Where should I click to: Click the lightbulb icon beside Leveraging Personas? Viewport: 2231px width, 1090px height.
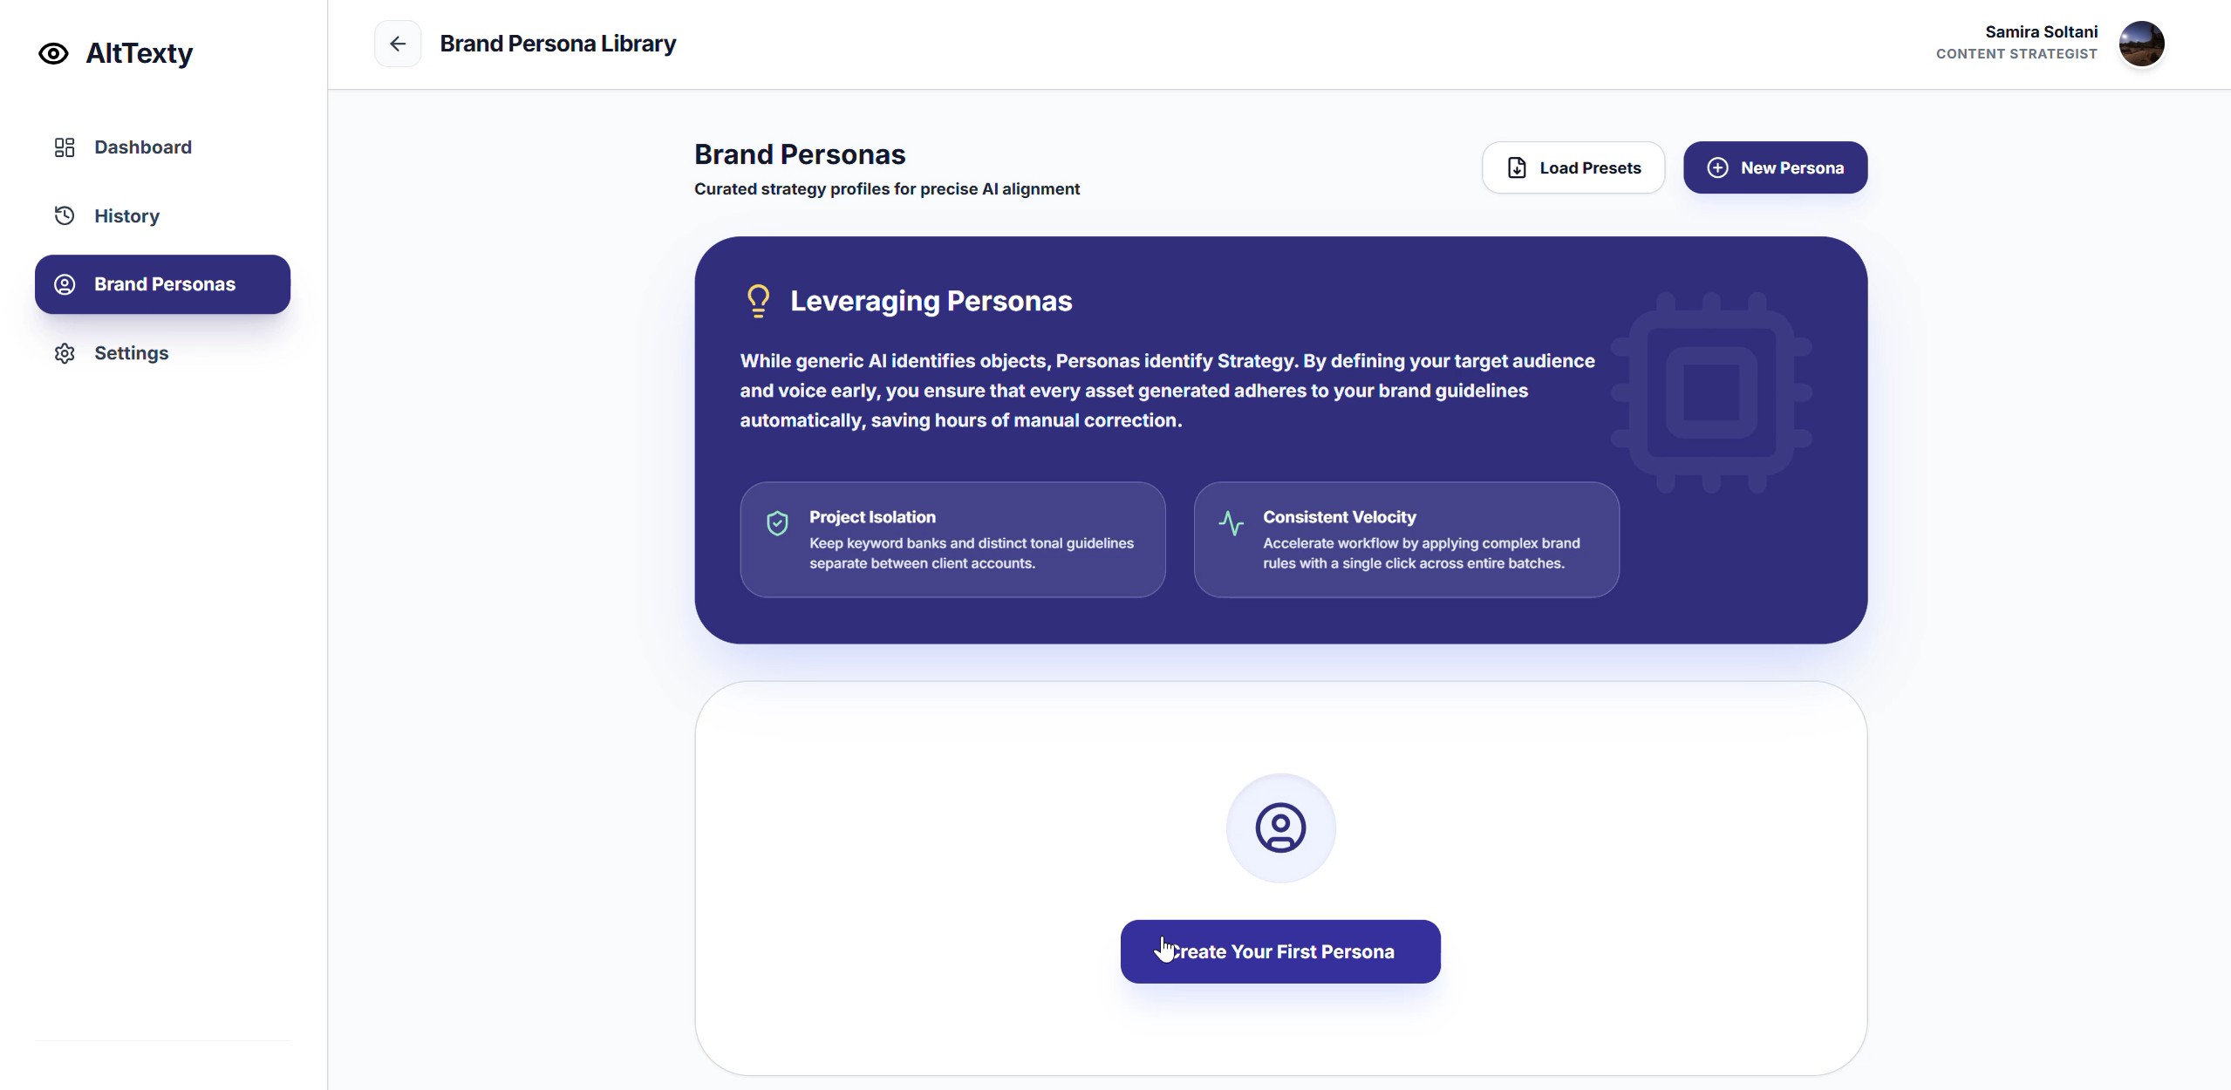click(x=758, y=302)
